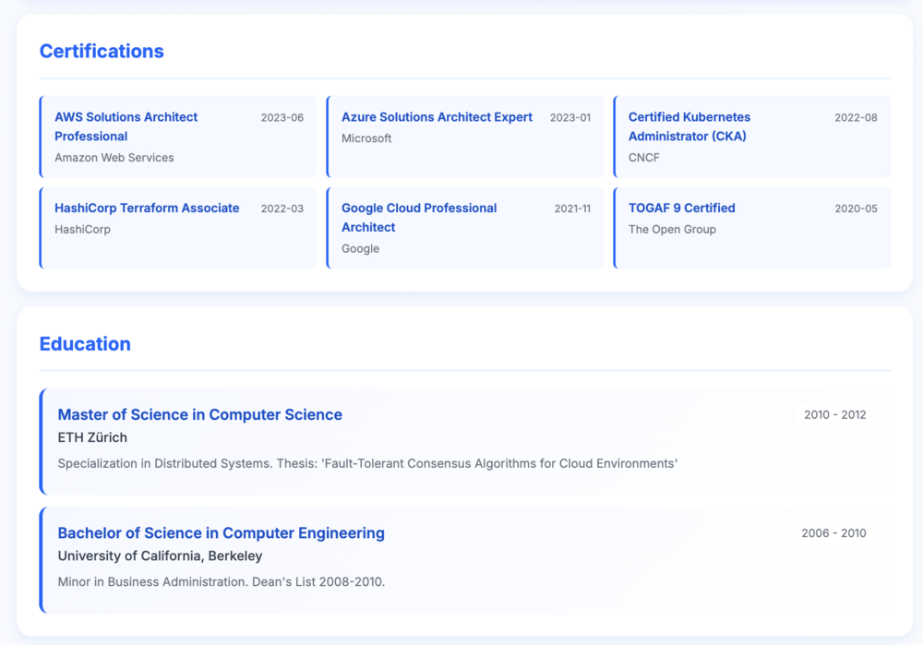Screen dimensions: 923x645
Task: Select the Azure Solutions Architect Expert title
Action: tap(437, 117)
